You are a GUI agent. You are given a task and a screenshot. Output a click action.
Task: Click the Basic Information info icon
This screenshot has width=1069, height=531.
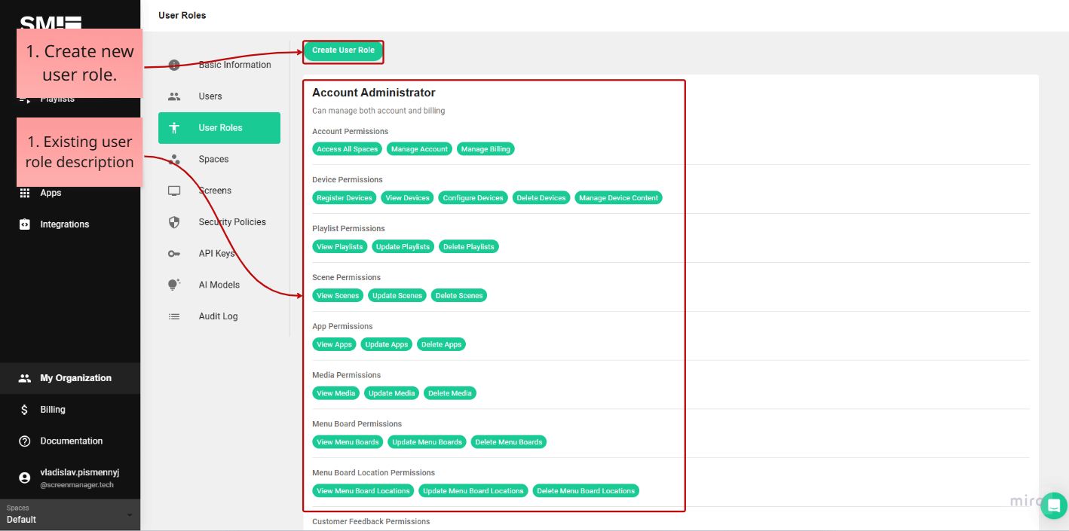coord(174,64)
